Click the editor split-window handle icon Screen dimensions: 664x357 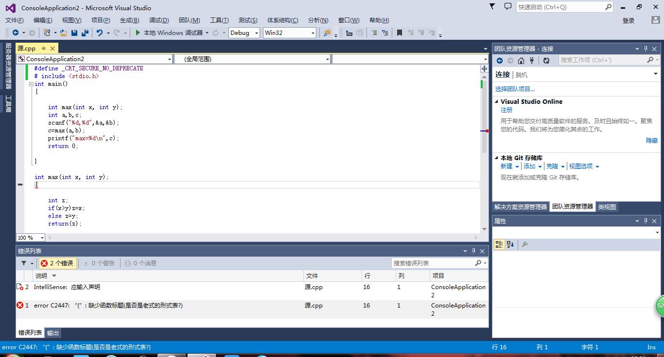pos(485,69)
